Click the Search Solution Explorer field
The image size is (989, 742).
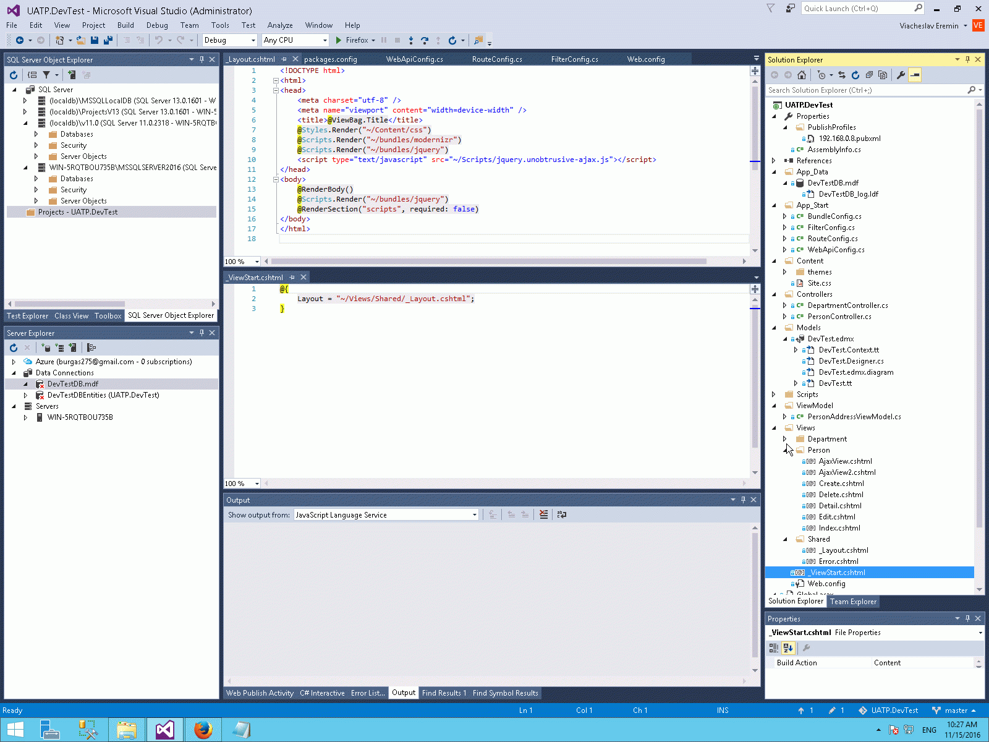point(865,90)
